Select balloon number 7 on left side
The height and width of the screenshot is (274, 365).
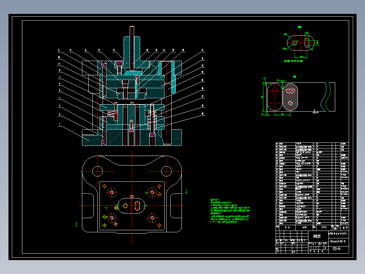[60, 77]
